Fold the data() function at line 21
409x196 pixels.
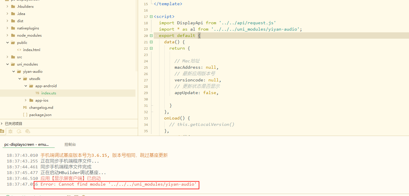(151, 42)
